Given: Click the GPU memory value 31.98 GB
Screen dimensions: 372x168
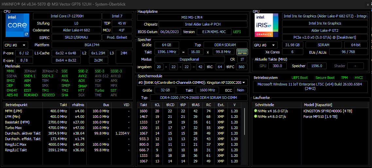Looking at the screenshot, I should coord(293,45).
